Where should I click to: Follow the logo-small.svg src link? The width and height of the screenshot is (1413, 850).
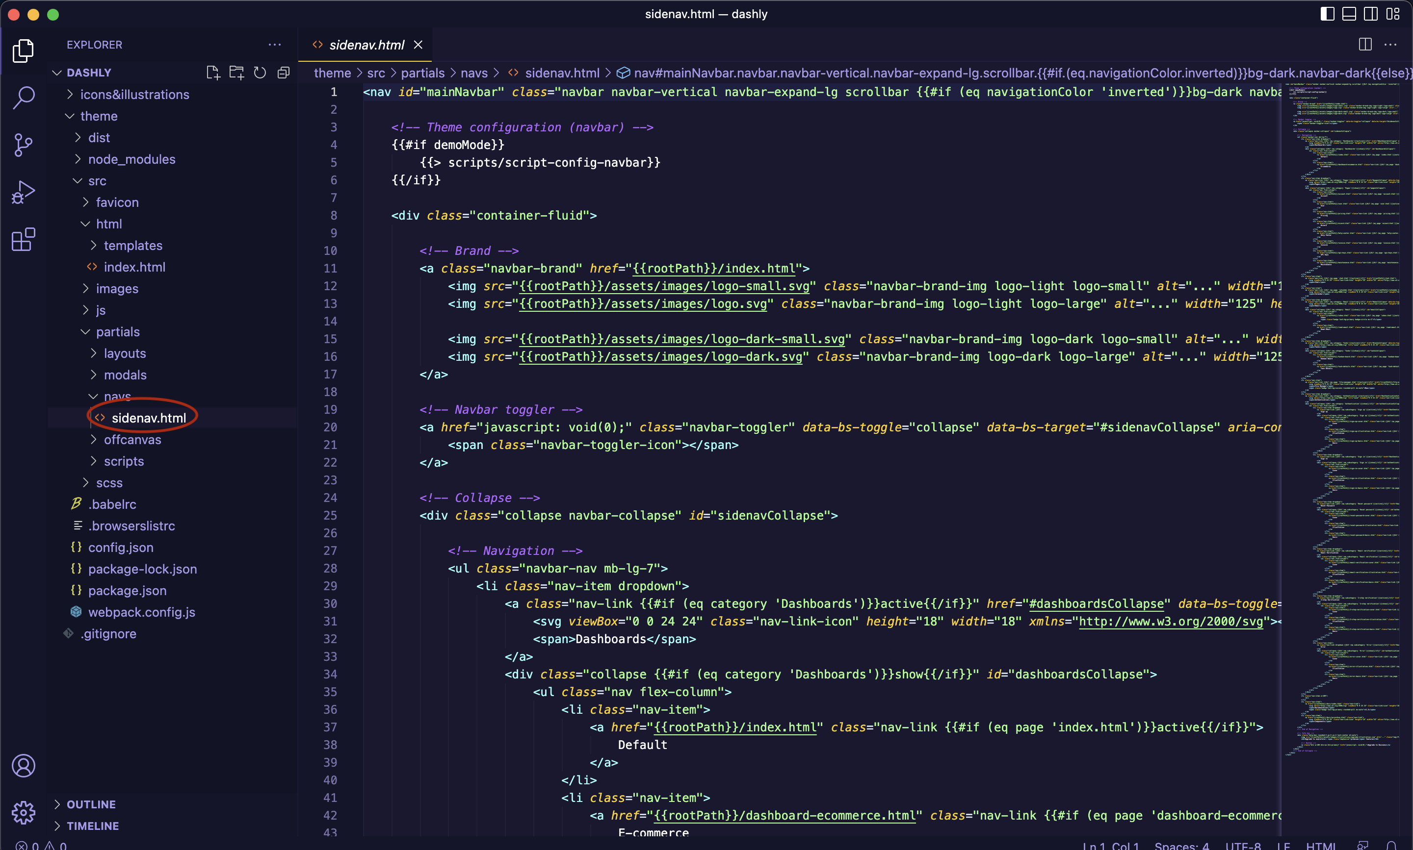tap(664, 286)
